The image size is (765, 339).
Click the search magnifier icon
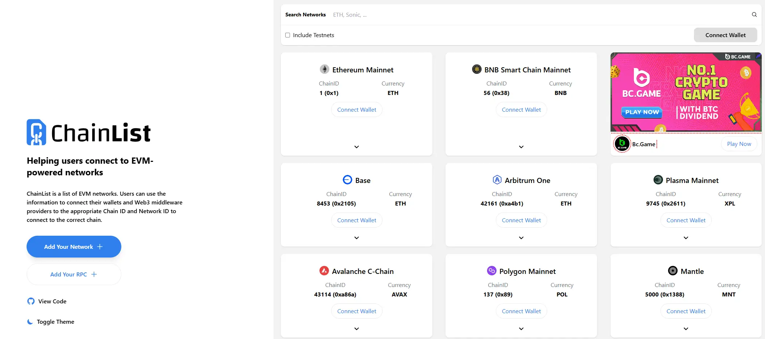point(754,15)
